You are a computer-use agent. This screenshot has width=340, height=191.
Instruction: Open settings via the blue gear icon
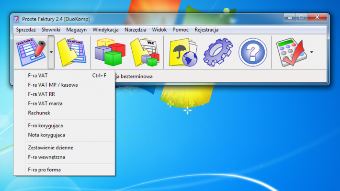218,52
